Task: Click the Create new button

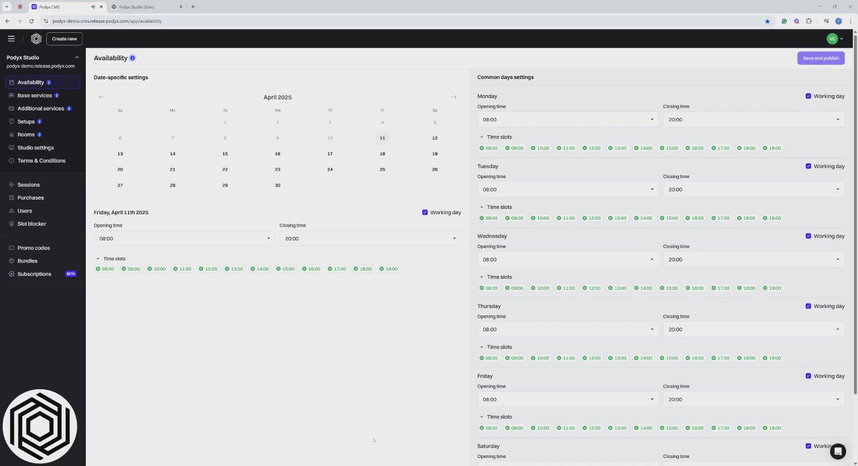Action: point(64,39)
